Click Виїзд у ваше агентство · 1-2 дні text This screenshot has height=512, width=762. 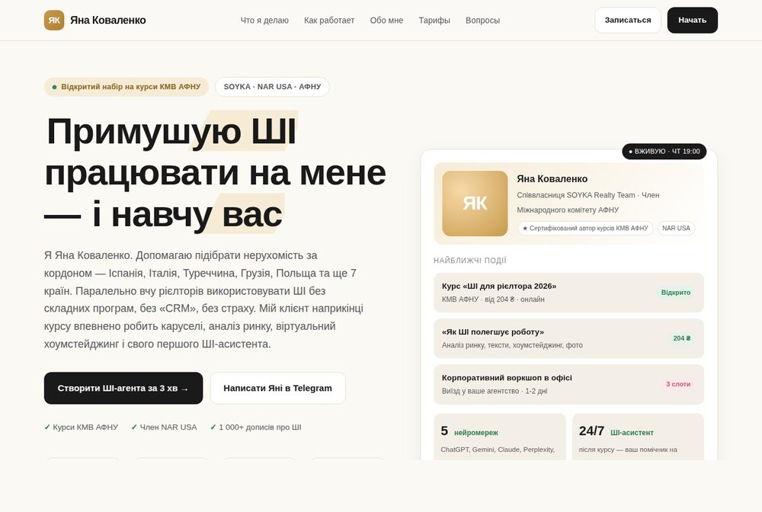(x=495, y=391)
